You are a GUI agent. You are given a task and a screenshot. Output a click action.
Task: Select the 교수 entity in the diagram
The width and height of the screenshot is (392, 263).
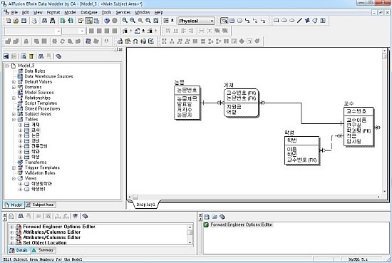(359, 126)
